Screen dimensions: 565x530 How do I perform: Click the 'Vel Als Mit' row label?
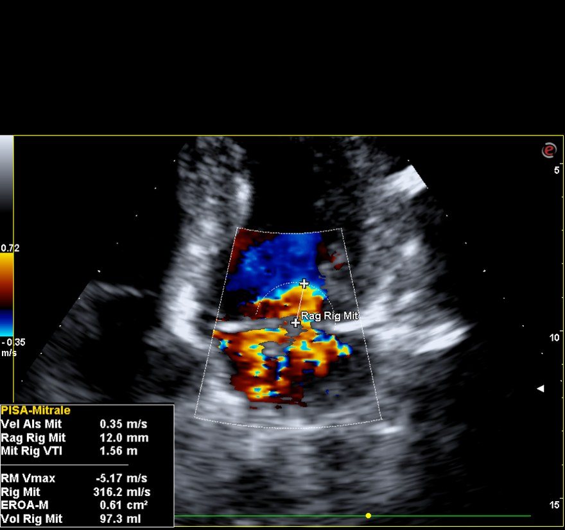[31, 423]
